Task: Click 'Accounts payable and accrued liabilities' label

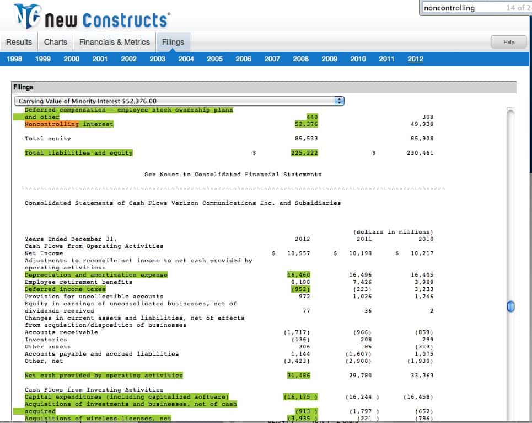Action: click(x=102, y=353)
